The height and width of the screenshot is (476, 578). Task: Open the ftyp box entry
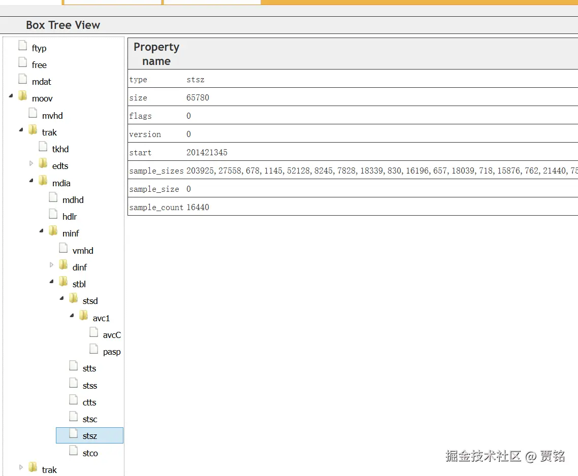39,48
